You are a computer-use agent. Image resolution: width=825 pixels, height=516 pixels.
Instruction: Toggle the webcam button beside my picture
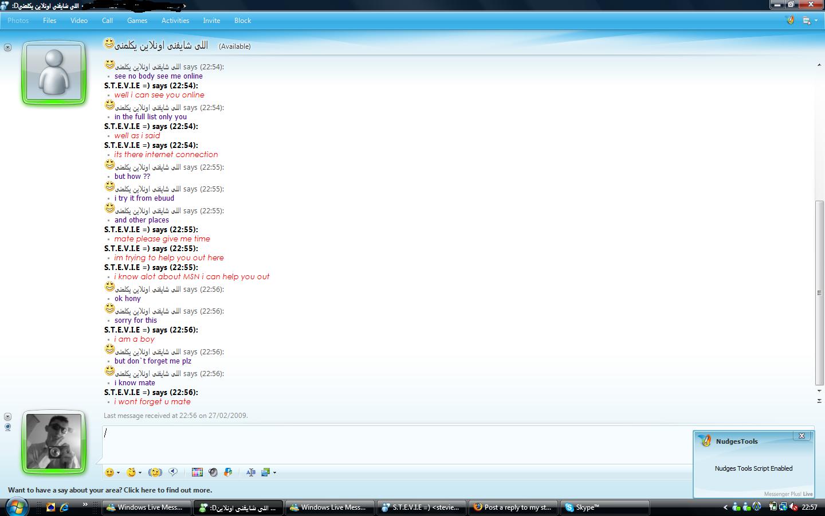tap(7, 427)
